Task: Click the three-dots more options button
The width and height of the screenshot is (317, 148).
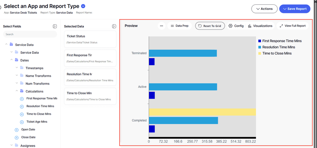Action: (161, 26)
